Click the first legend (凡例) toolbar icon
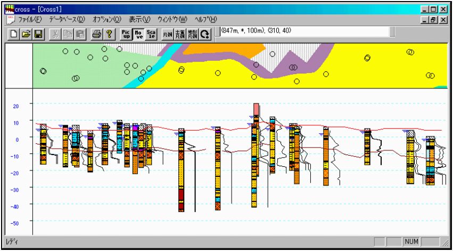453x251 pixels. 168,35
